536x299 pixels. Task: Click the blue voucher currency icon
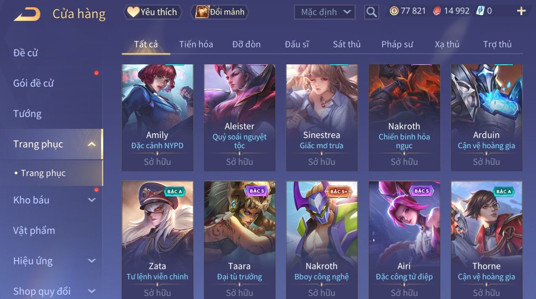click(x=480, y=11)
